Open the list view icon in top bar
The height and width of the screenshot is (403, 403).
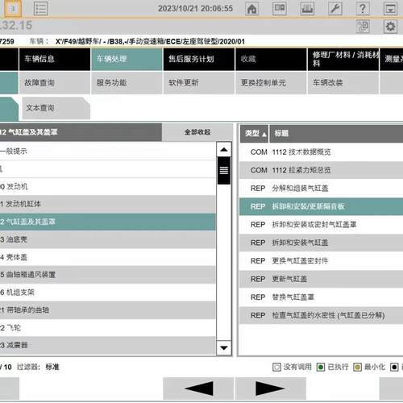click(x=40, y=9)
